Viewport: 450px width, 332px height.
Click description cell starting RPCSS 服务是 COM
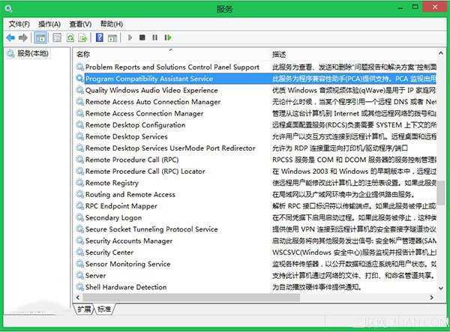pos(354,160)
